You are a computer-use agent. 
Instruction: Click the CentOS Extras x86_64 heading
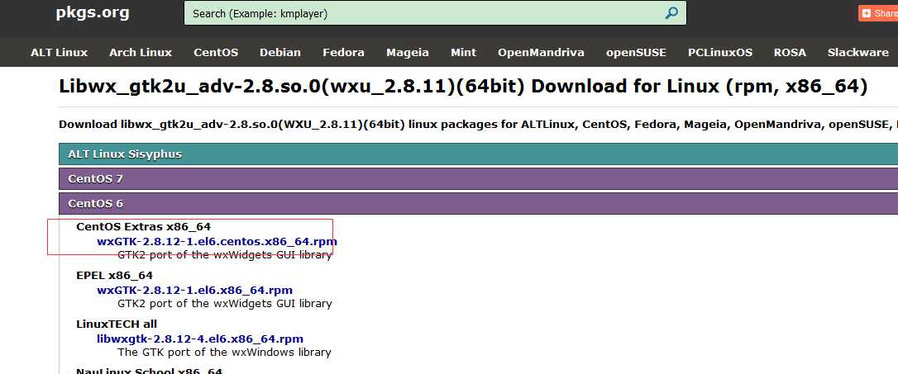tap(144, 227)
